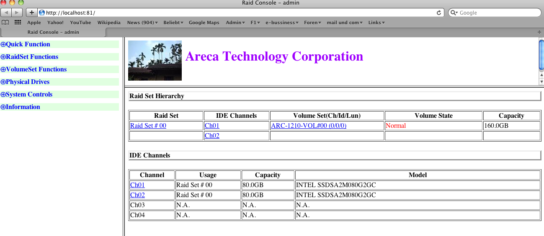Viewport: 544px width, 236px height.
Task: Click the Volume Set(Ch/Id/Lun) column header
Action: pos(327,116)
